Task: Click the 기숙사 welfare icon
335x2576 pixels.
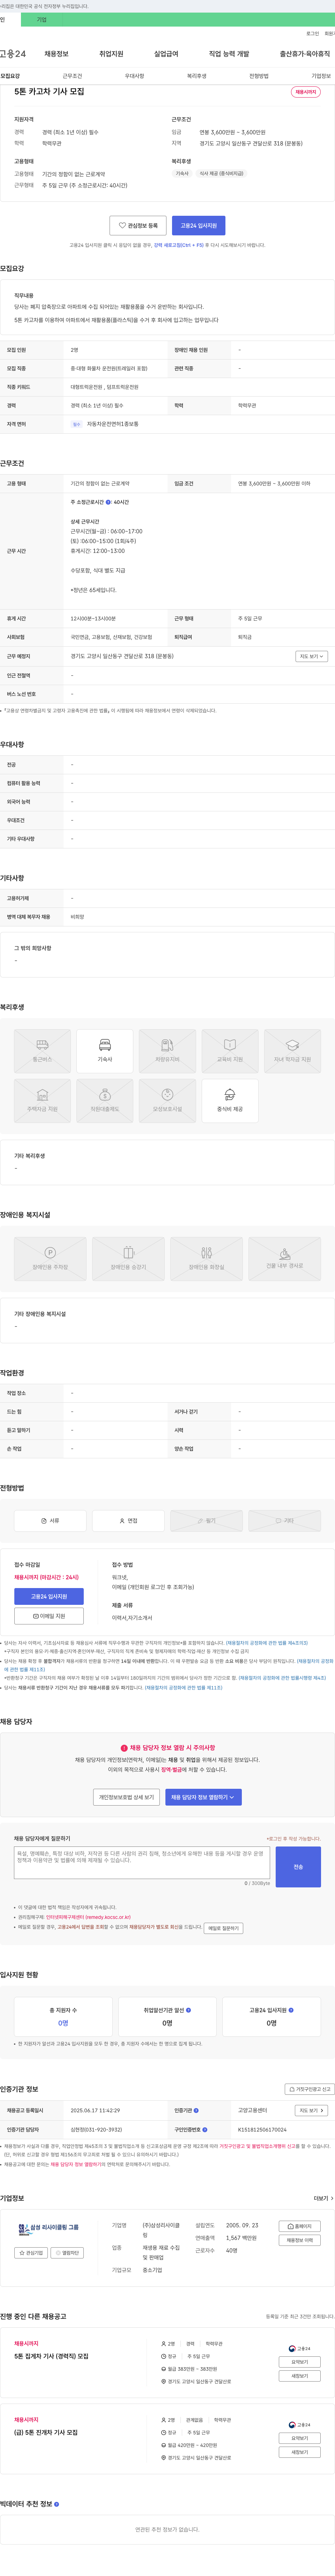Action: 105,1051
